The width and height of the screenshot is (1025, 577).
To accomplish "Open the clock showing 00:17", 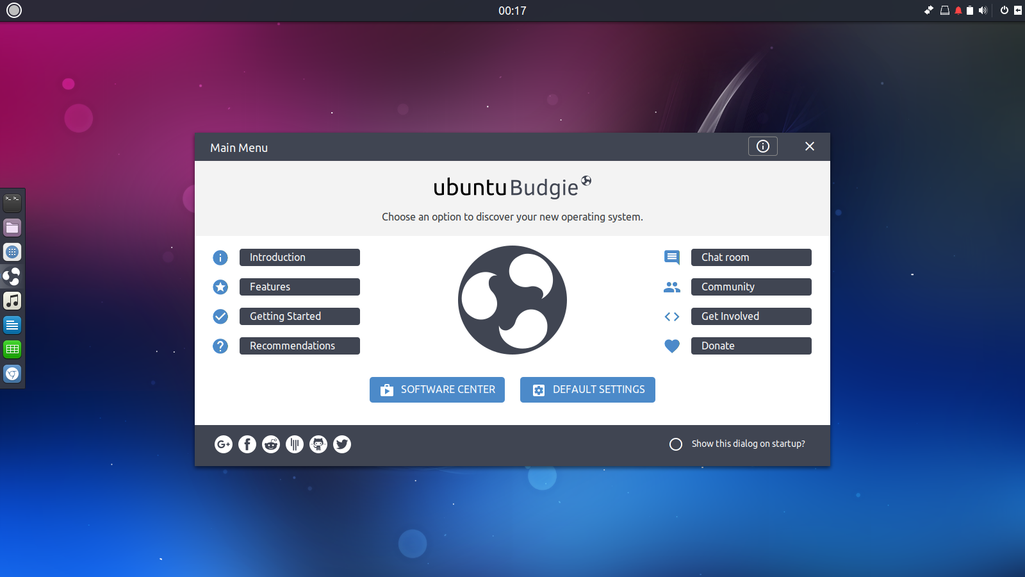I will pyautogui.click(x=512, y=11).
